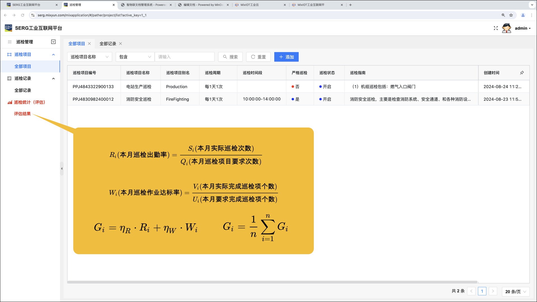537x302 pixels.
Task: Click the admin user avatar
Action: [x=506, y=28]
